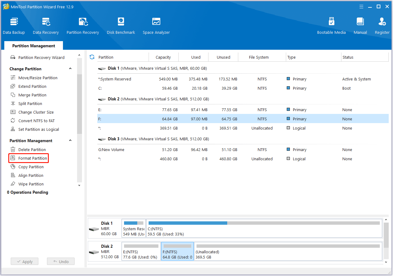Refresh the partition list
This screenshot has width=393, height=276.
[92, 57]
